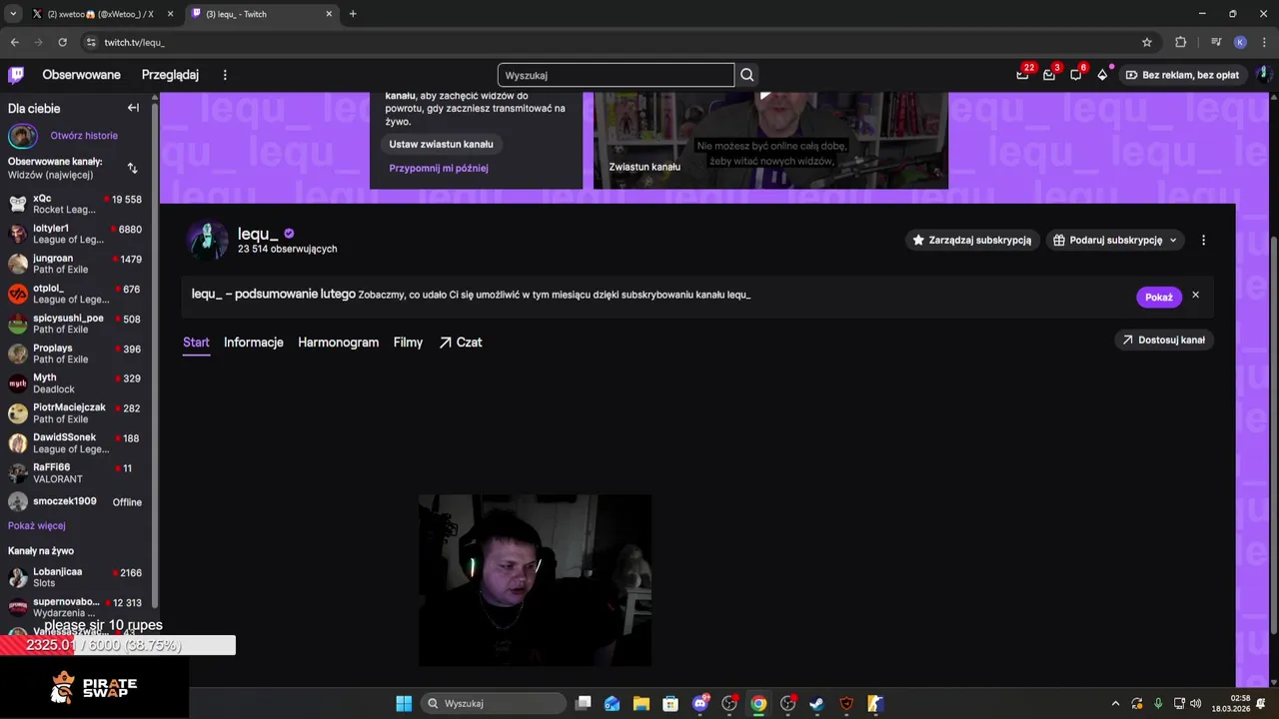Click Bez reklam, bez opłat button

point(1181,75)
